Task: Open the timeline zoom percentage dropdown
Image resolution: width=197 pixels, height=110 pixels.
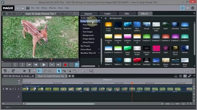Action: click(x=173, y=104)
